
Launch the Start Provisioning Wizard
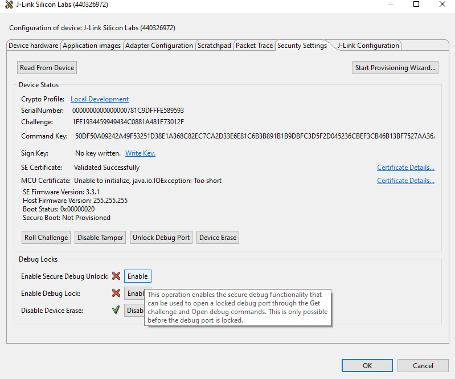pos(395,68)
